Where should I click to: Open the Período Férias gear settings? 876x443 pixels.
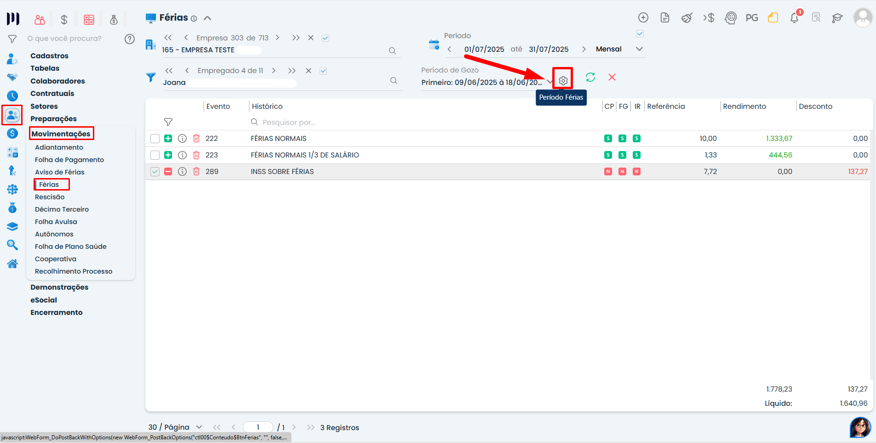pyautogui.click(x=563, y=81)
